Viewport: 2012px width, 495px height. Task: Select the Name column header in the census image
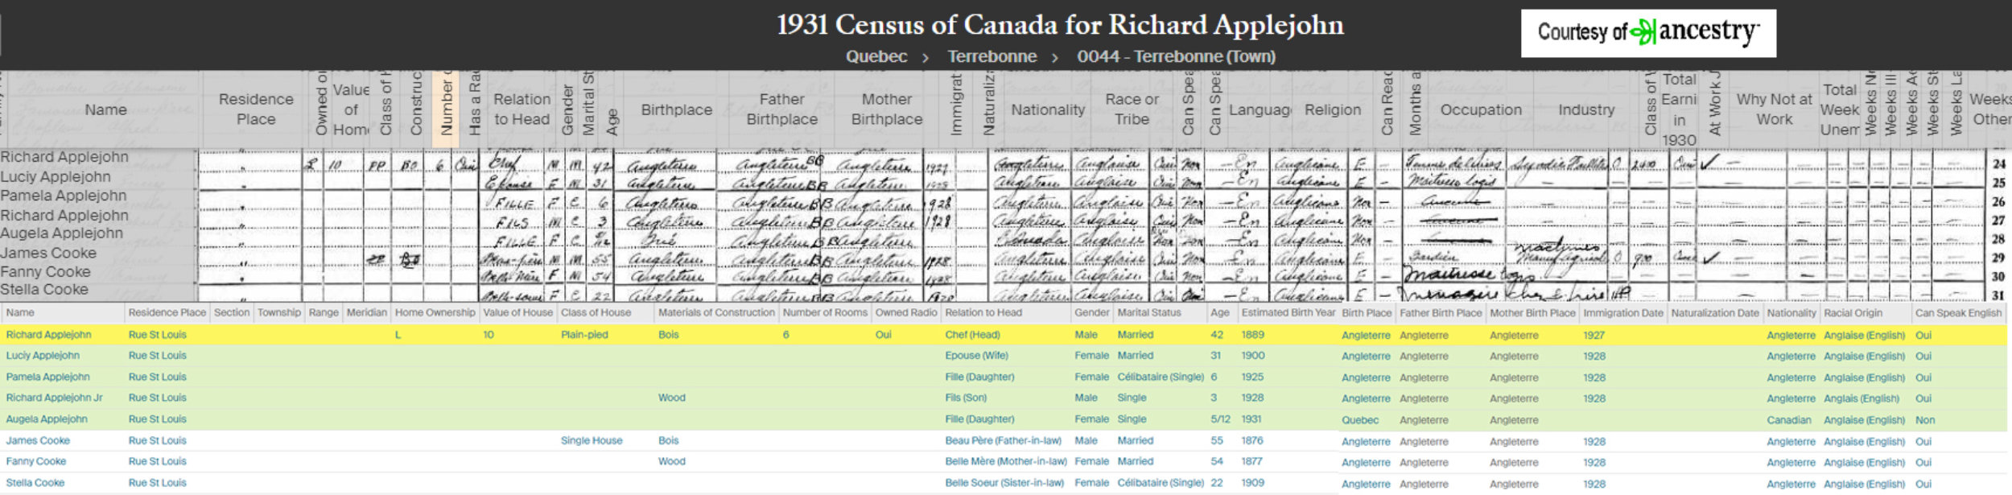click(x=105, y=109)
